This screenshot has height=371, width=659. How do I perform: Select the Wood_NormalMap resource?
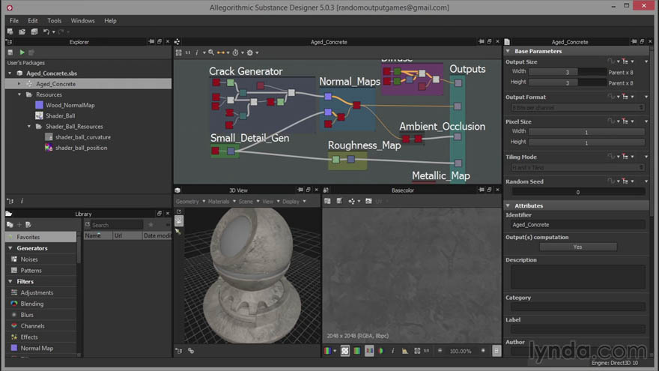point(70,105)
